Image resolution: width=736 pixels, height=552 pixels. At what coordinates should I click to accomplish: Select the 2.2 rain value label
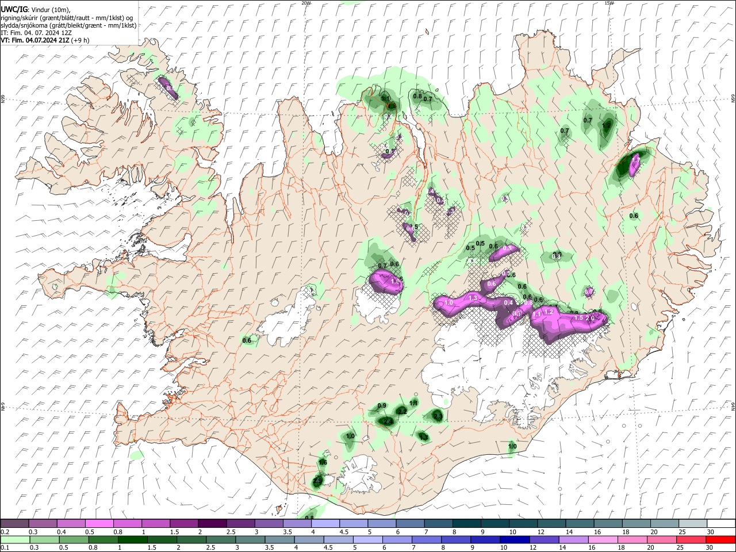click(402, 411)
